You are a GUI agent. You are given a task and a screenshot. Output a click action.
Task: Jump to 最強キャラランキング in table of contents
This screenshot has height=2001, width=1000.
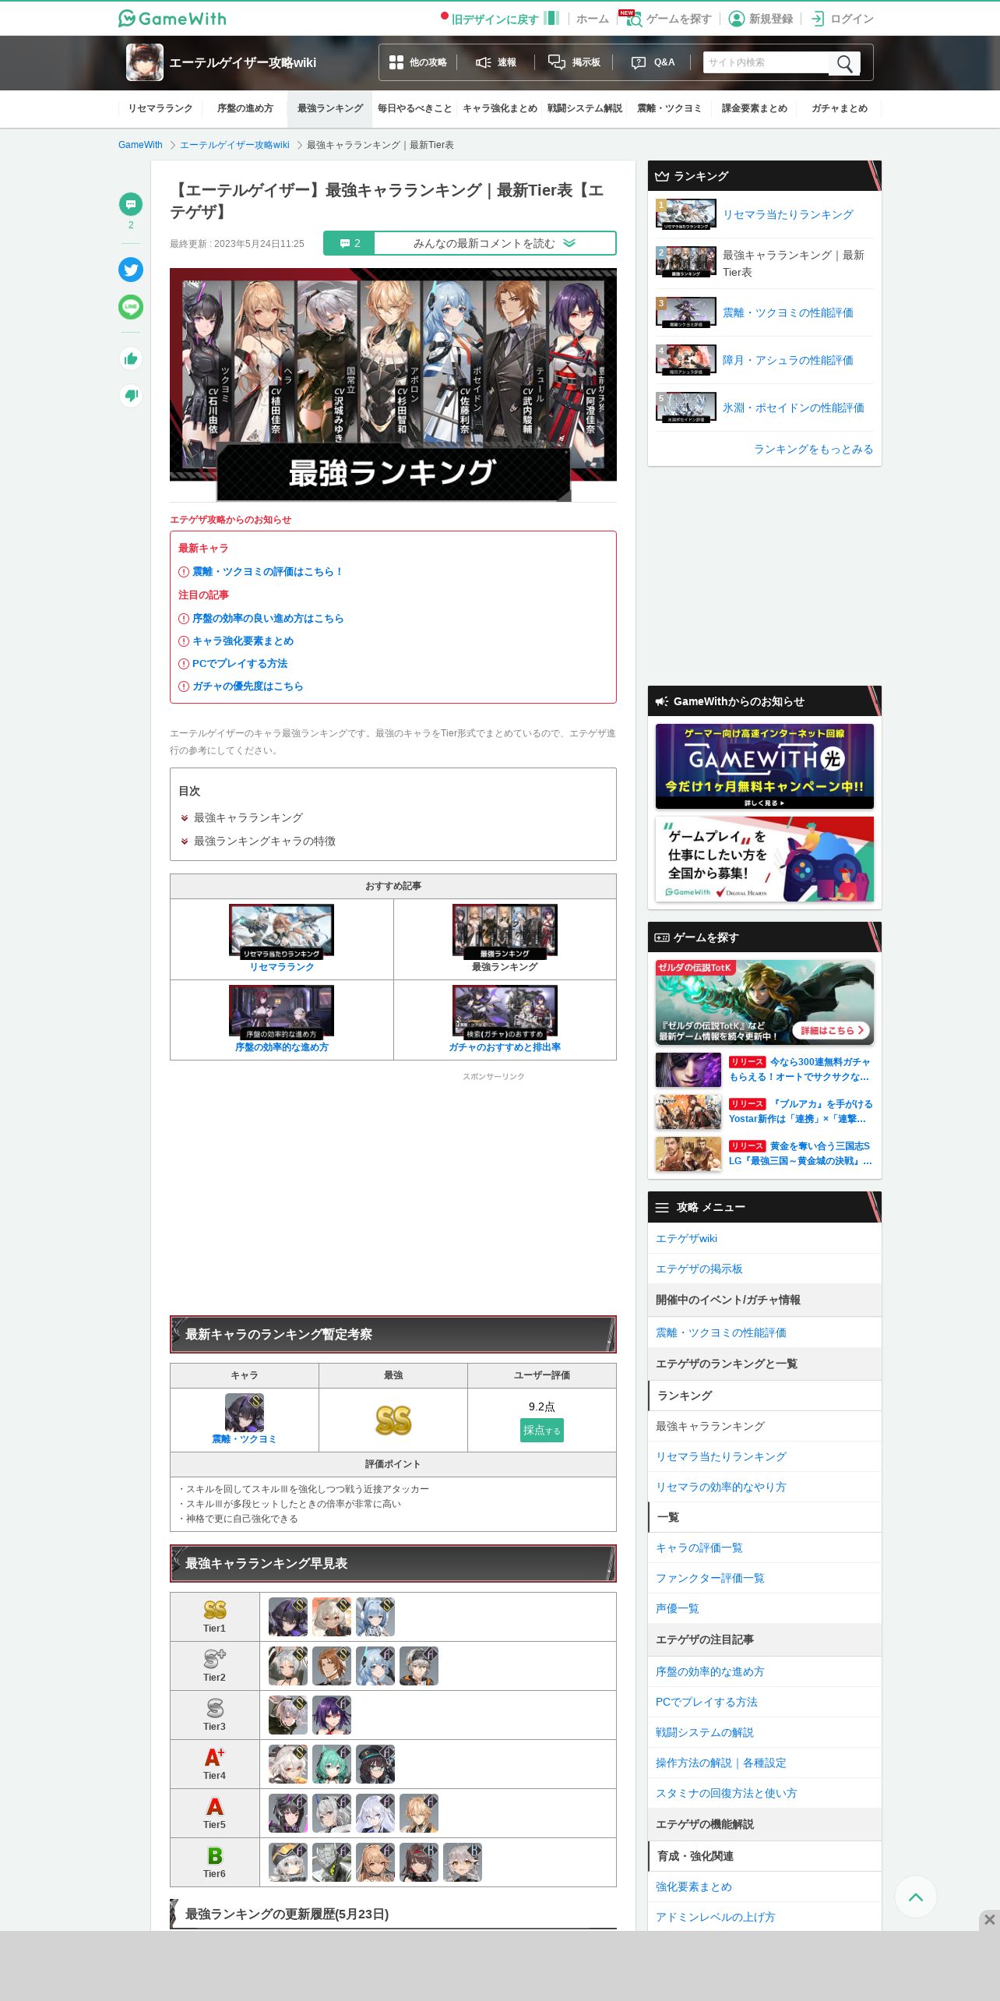[248, 817]
